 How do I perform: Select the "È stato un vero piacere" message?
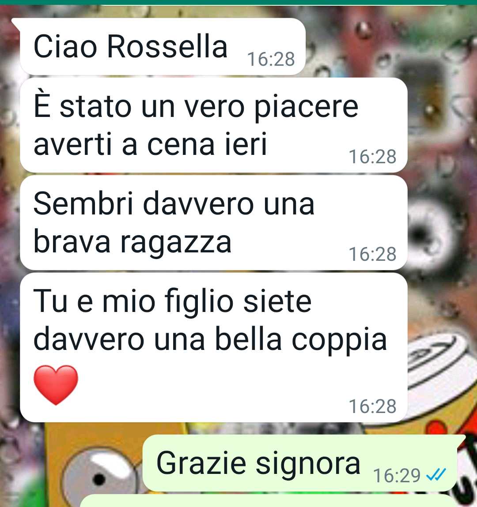214,125
